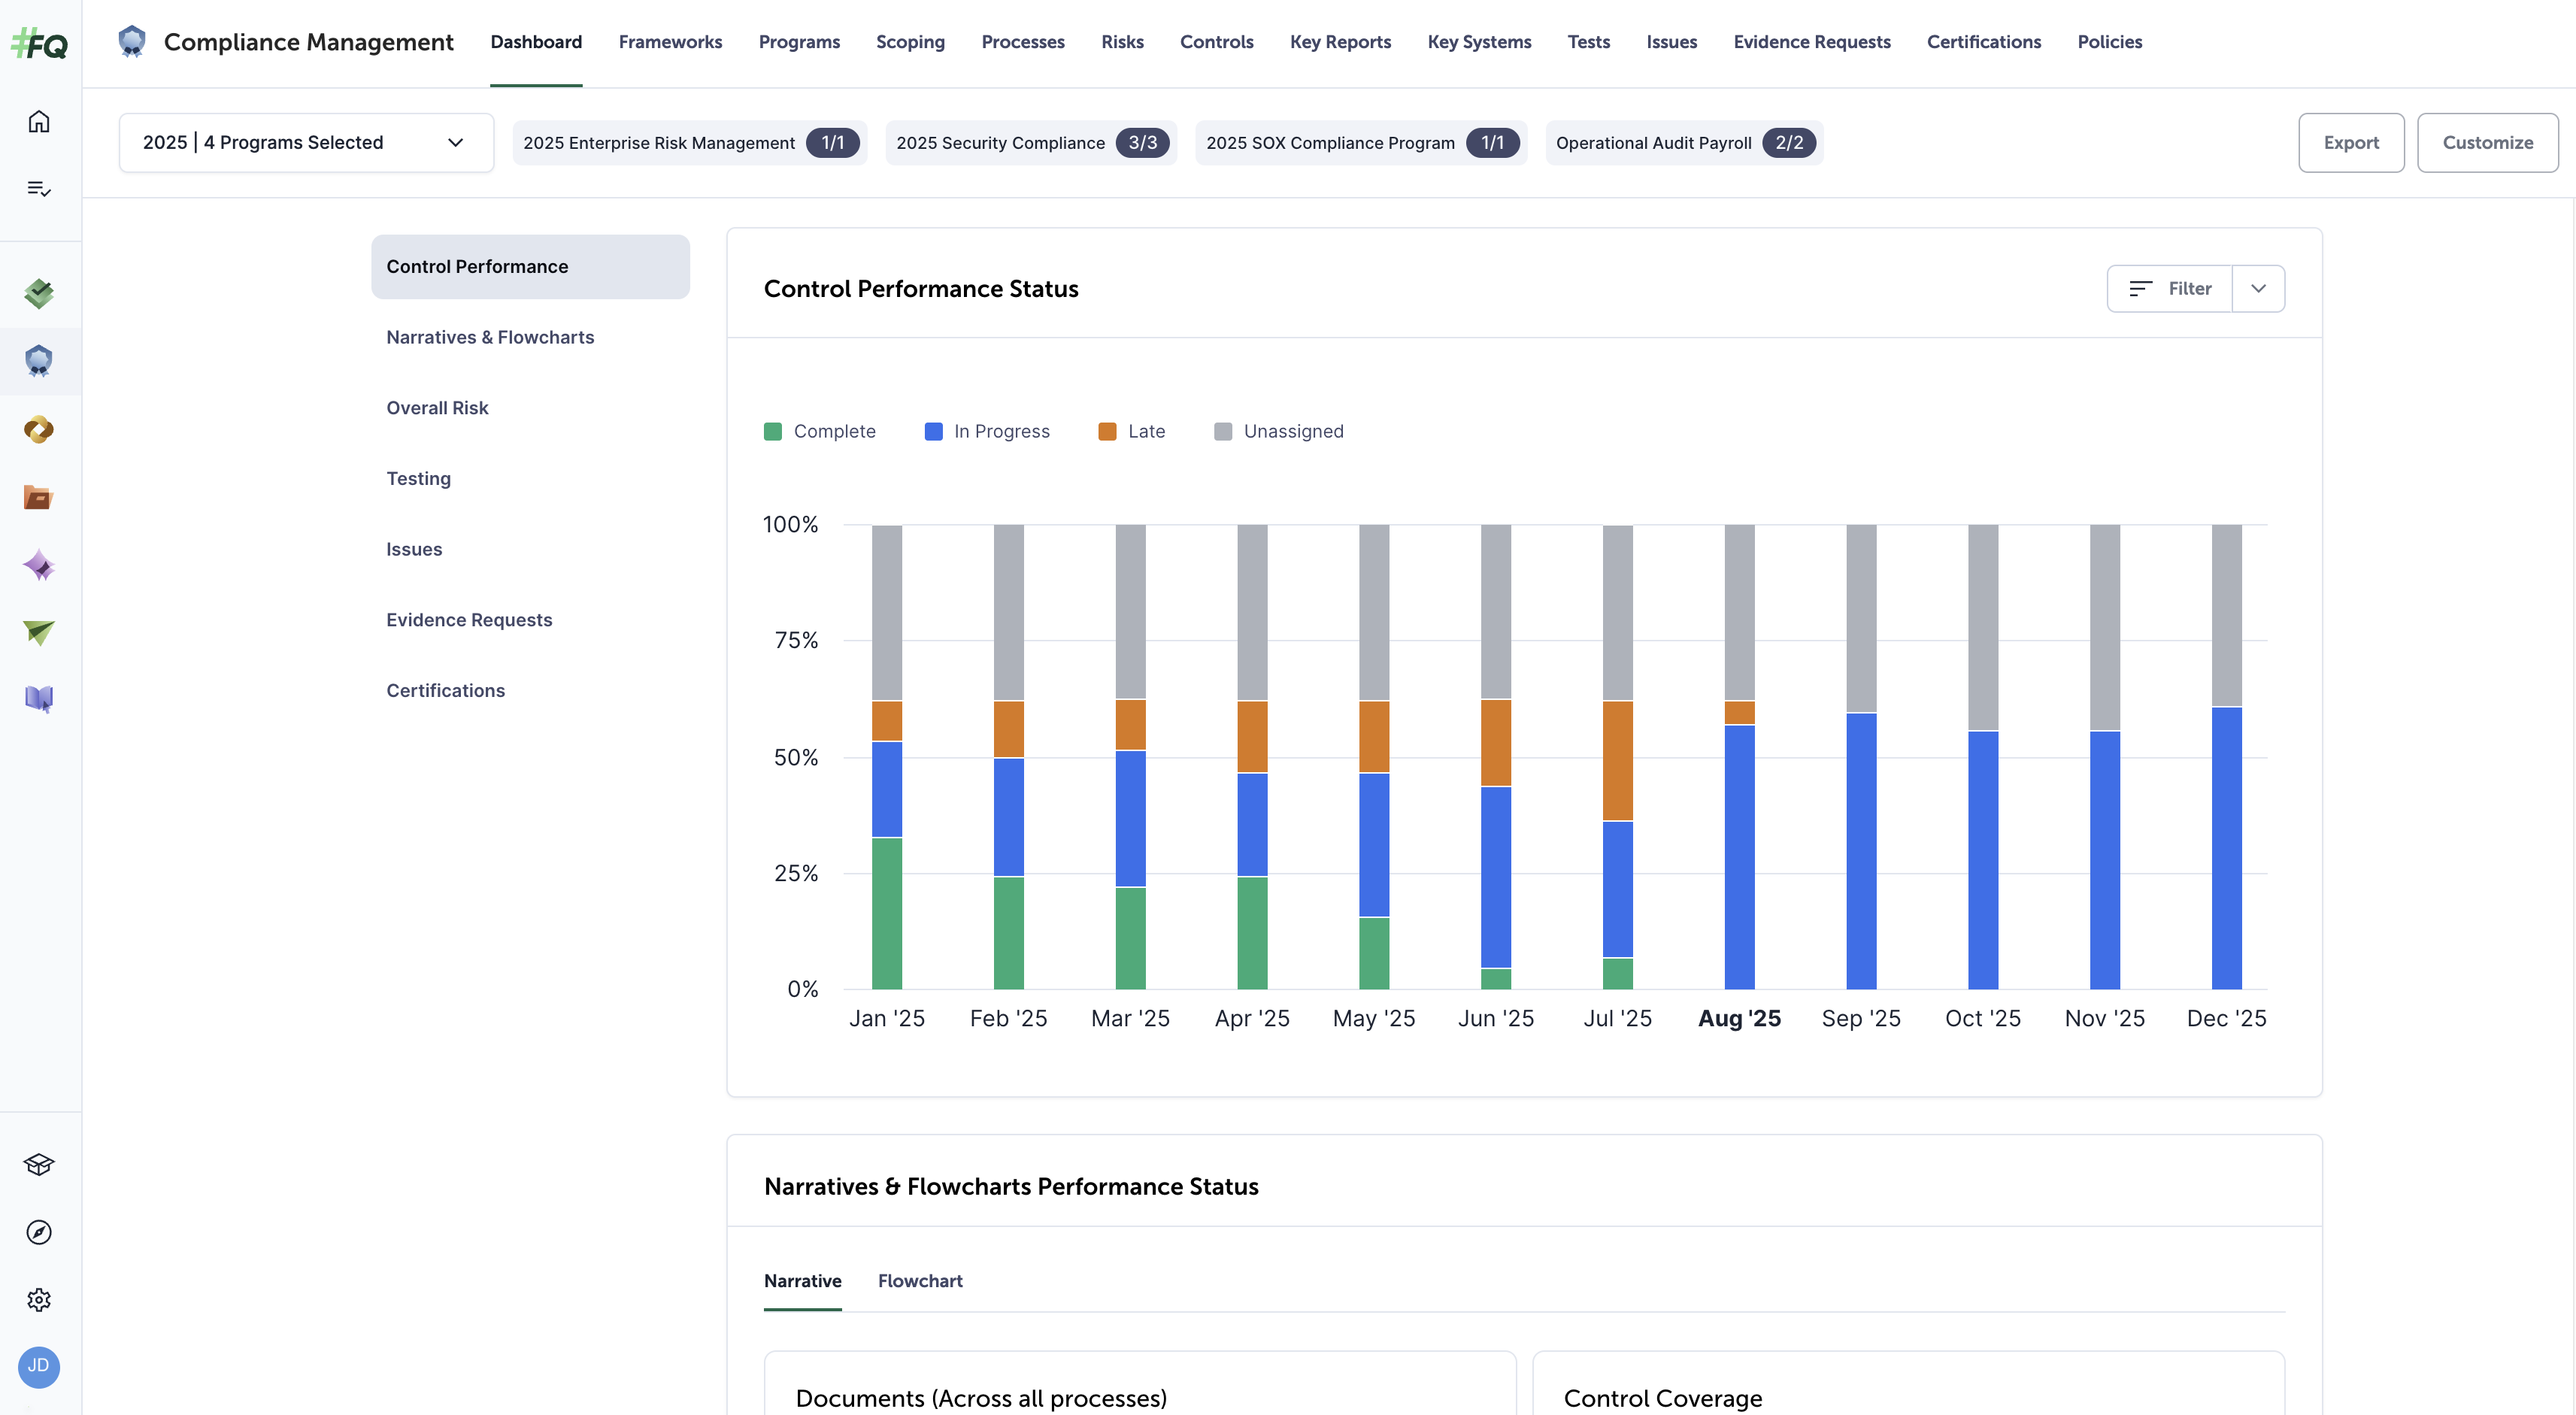Open the green paper plane app icon
Image resolution: width=2576 pixels, height=1415 pixels.
(x=38, y=632)
